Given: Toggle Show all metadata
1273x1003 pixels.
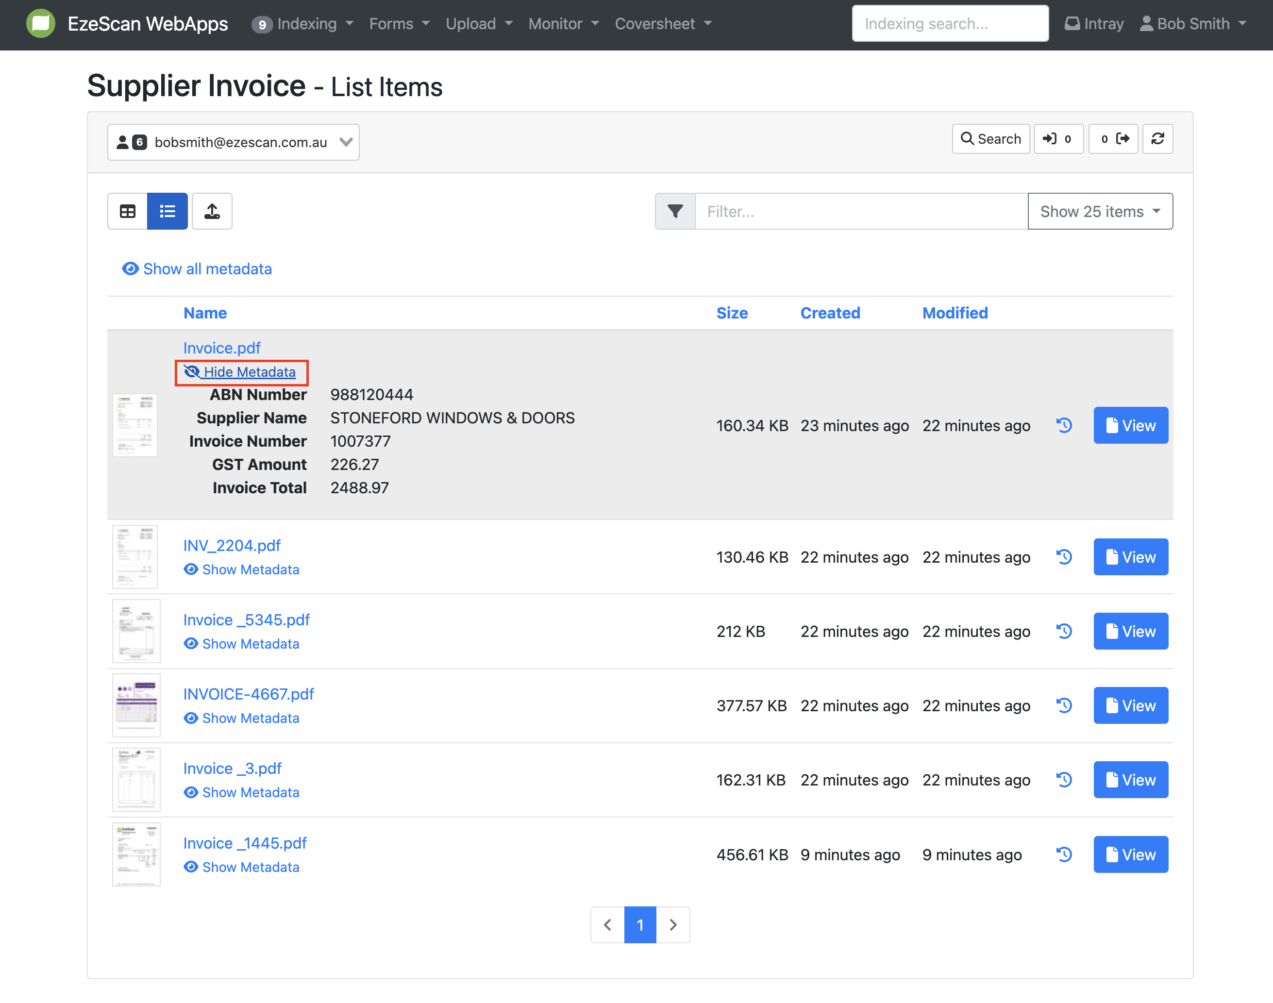Looking at the screenshot, I should pyautogui.click(x=197, y=269).
